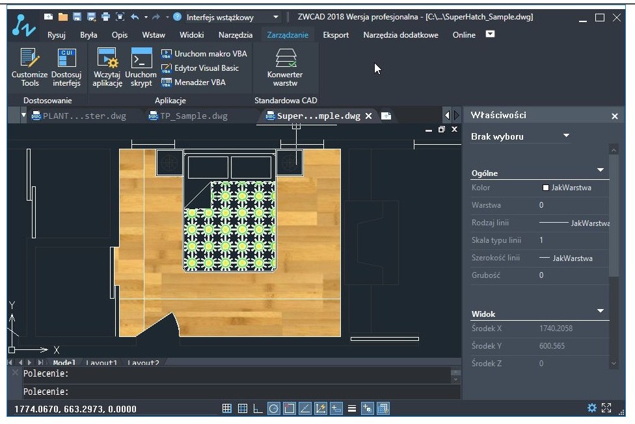Image resolution: width=635 pixels, height=424 pixels.
Task: Undo the last action
Action: (135, 17)
